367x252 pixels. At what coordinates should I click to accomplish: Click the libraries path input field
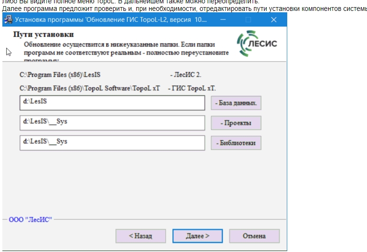tap(113, 143)
